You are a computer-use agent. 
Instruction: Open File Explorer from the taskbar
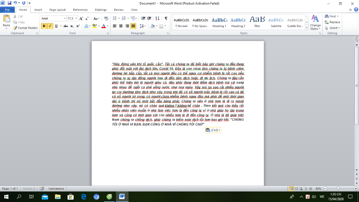coord(58,196)
